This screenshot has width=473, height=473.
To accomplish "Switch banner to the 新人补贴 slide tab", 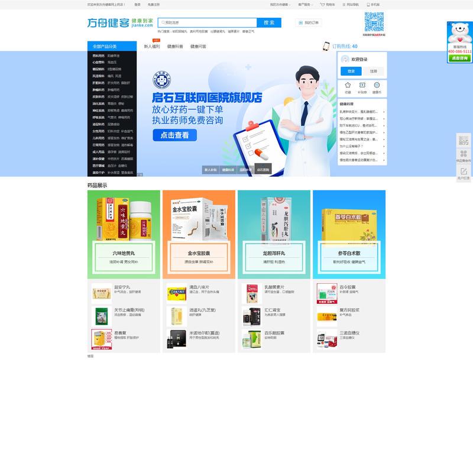I will (210, 170).
